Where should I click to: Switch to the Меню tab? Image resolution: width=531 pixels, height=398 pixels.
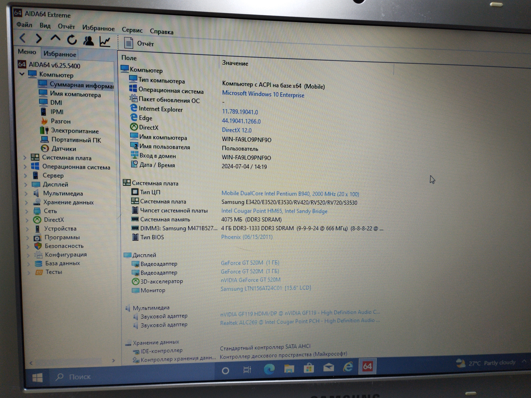(x=27, y=52)
